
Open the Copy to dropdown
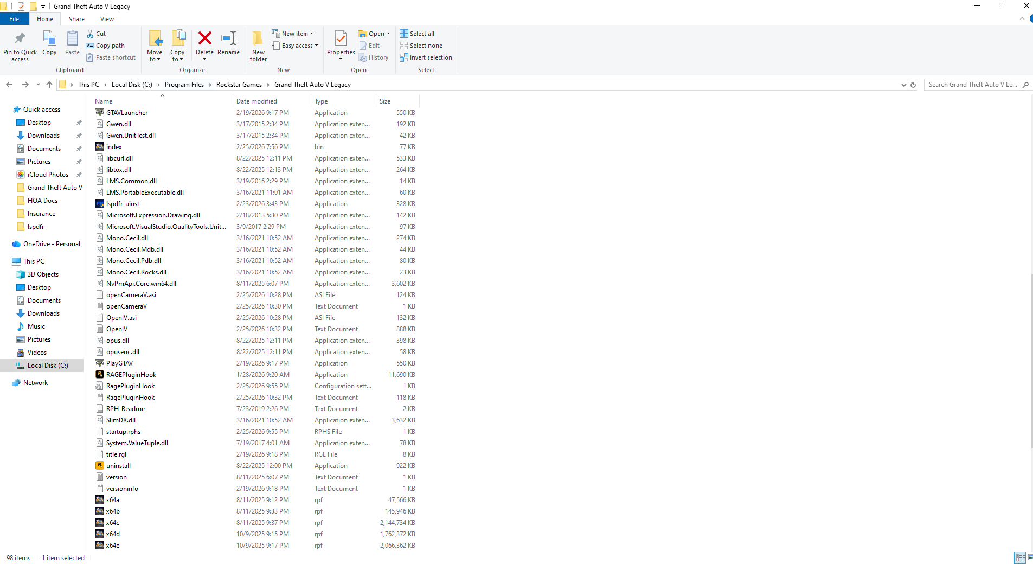point(177,46)
